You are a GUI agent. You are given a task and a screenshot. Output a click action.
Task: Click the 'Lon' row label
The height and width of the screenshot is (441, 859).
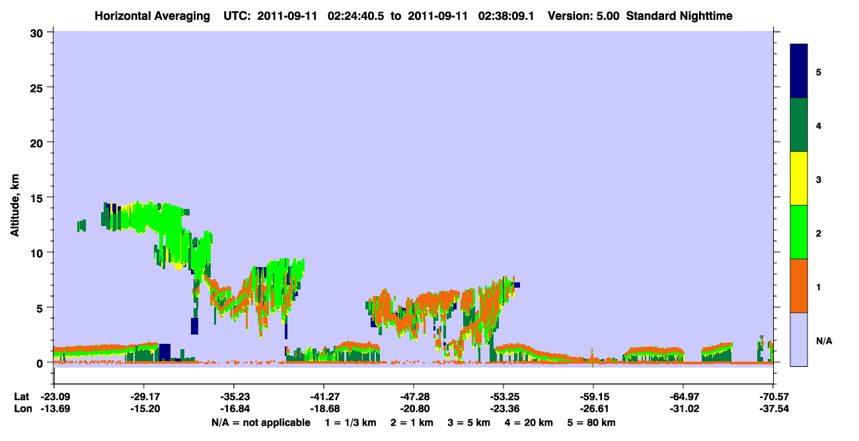tap(22, 409)
